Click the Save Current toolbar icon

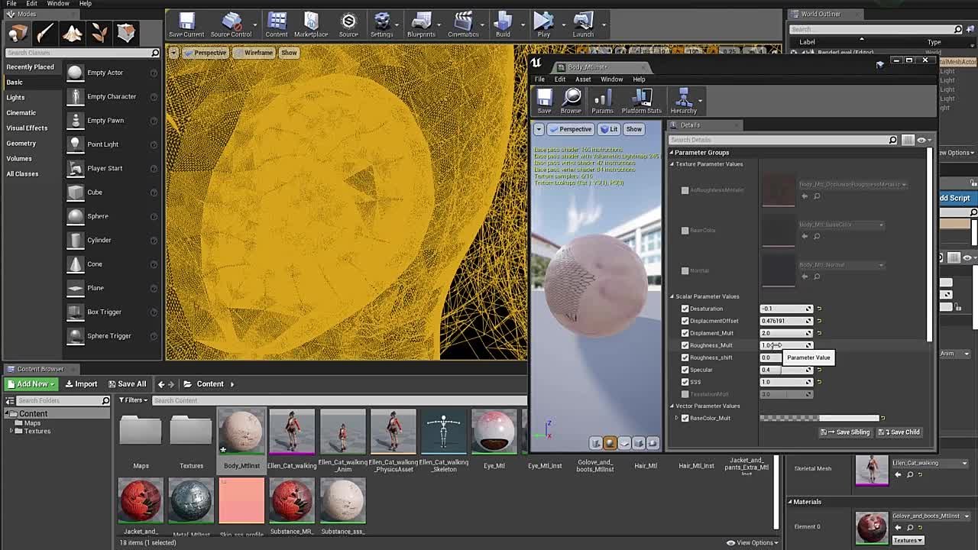[186, 24]
